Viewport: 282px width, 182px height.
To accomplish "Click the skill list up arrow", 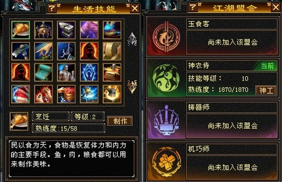I will click(x=132, y=39).
